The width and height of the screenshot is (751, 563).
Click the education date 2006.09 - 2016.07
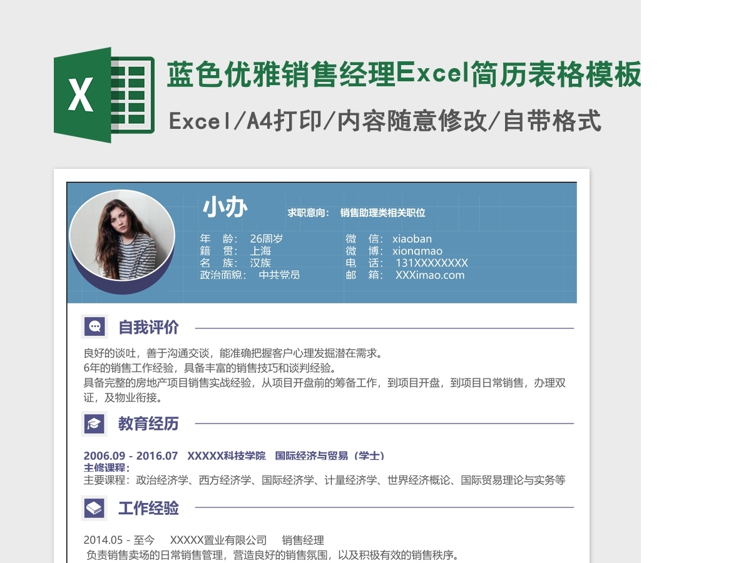[131, 455]
